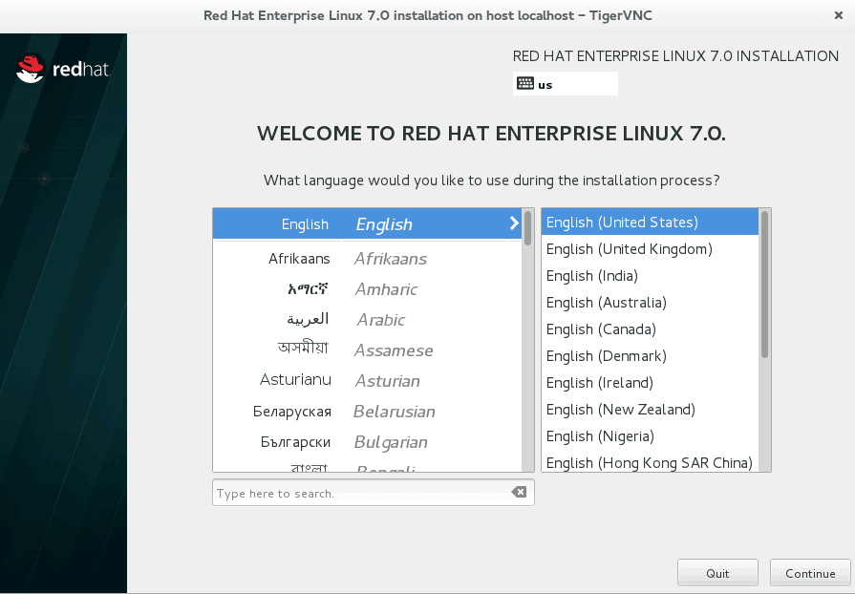Close the TigerVNC window
The height and width of the screenshot is (594, 855).
839,15
